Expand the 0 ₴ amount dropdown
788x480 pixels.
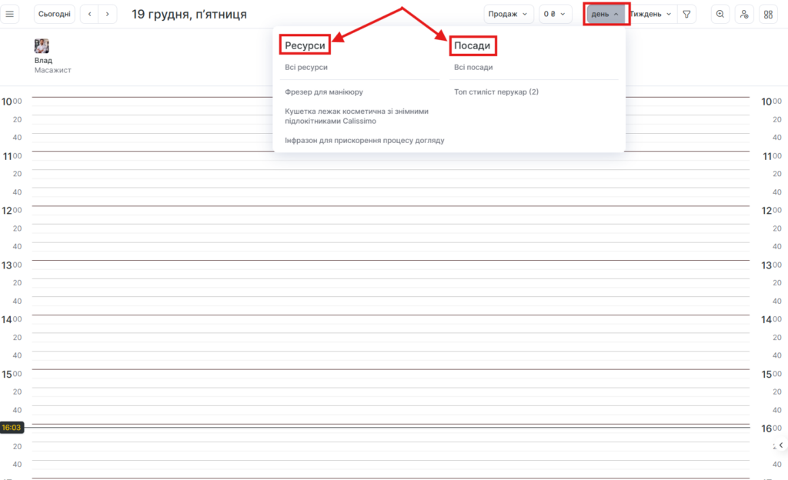(x=555, y=14)
